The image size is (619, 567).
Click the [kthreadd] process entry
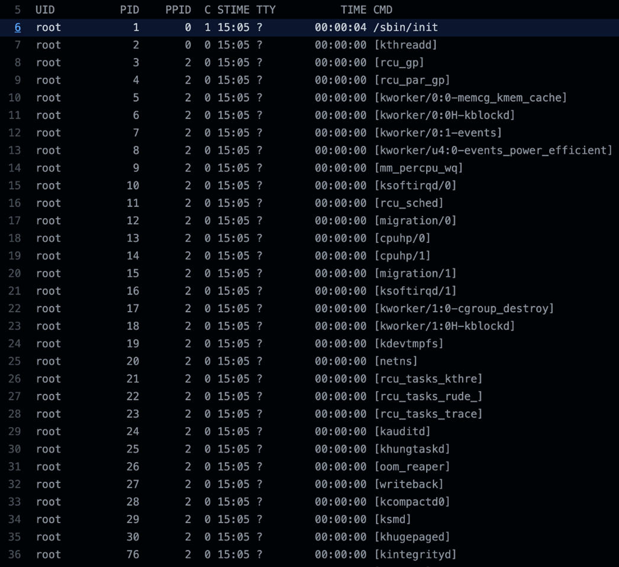(x=405, y=45)
